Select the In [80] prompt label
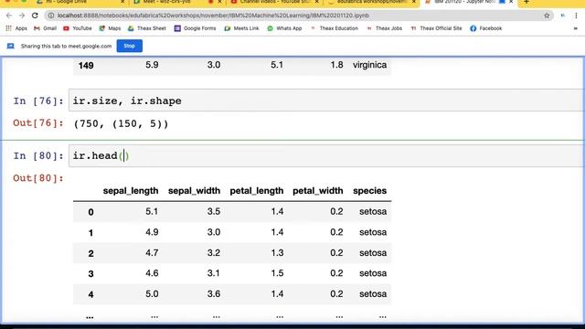This screenshot has width=585, height=329. click(x=38, y=156)
